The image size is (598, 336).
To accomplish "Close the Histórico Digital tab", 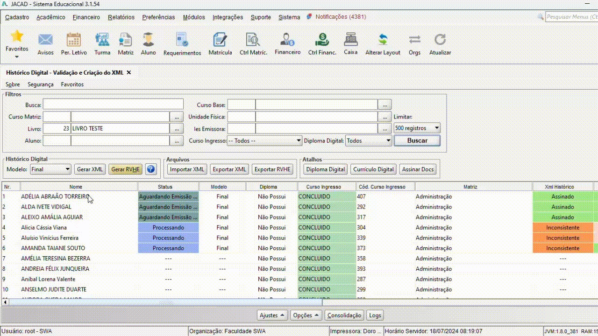I will click(129, 73).
